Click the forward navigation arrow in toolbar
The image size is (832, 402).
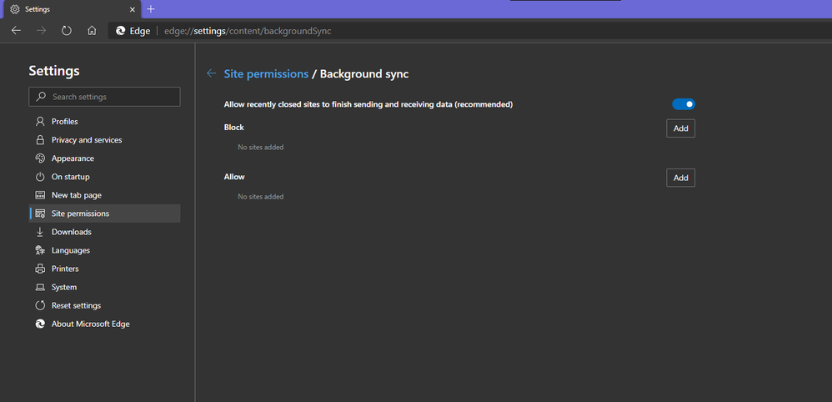coord(41,31)
